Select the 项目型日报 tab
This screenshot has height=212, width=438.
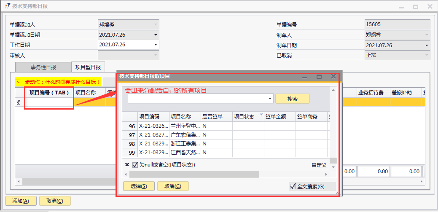[x=88, y=67]
